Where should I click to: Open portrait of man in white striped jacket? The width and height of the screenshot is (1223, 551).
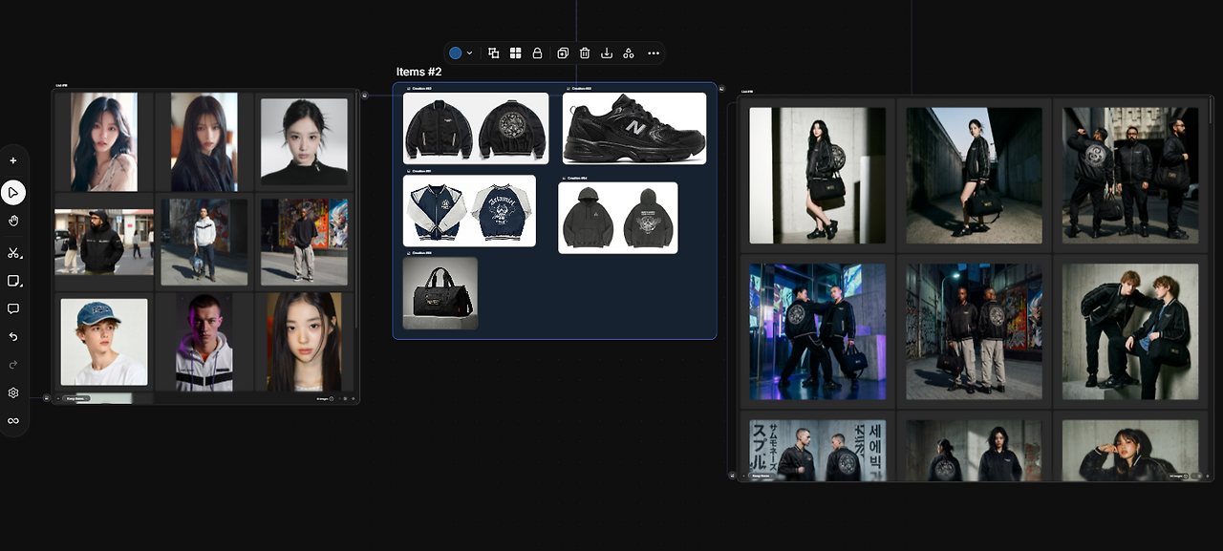click(204, 342)
